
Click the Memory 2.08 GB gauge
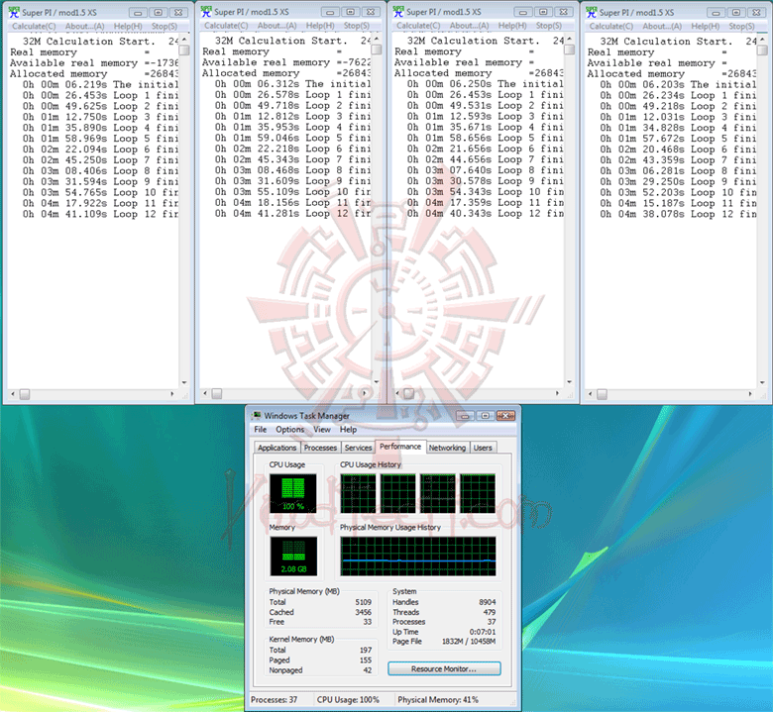point(293,557)
